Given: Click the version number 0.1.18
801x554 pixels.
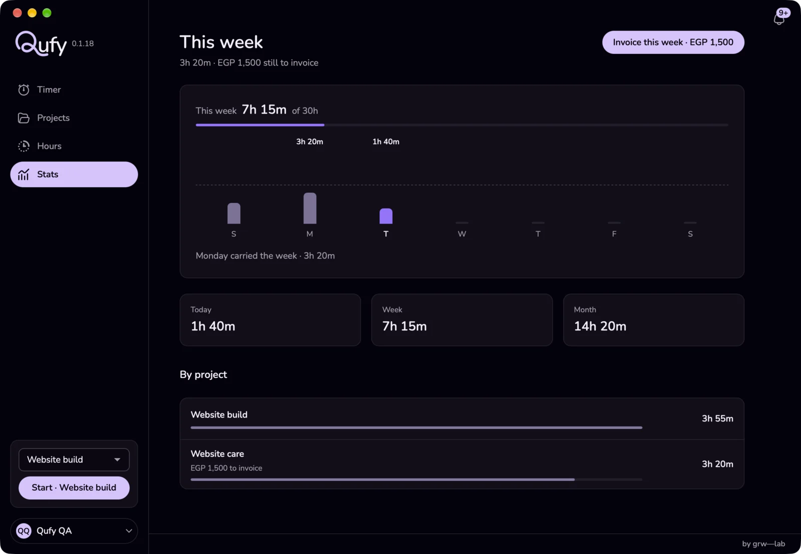Looking at the screenshot, I should tap(83, 43).
